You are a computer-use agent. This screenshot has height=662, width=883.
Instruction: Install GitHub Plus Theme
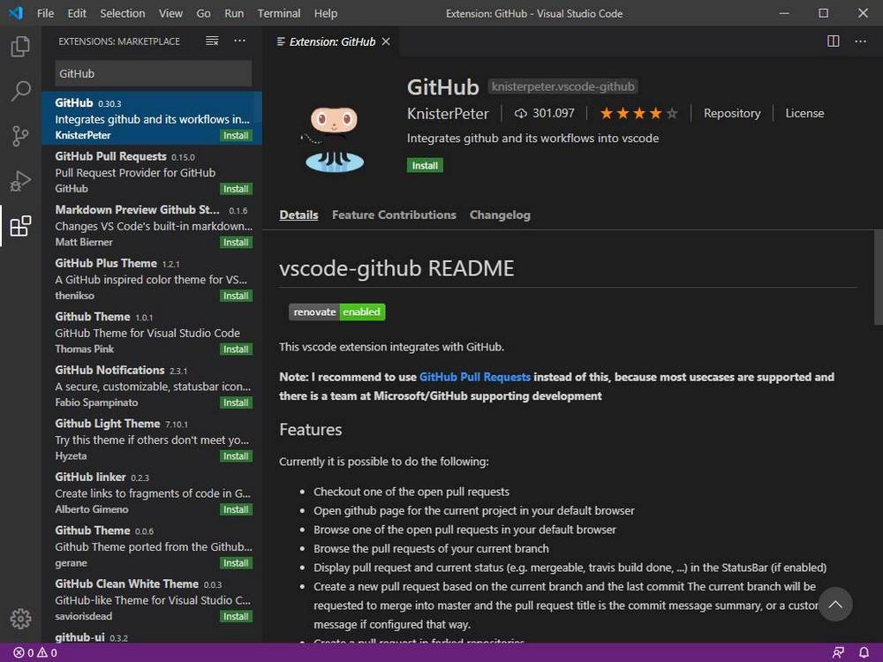[x=236, y=296]
